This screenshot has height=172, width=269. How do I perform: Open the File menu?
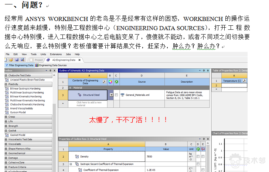[7, 54]
